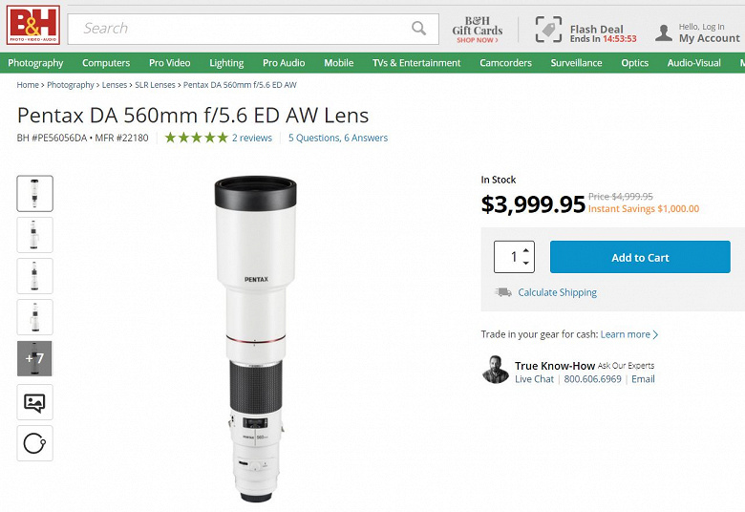Click the shipping truck icon

[502, 292]
